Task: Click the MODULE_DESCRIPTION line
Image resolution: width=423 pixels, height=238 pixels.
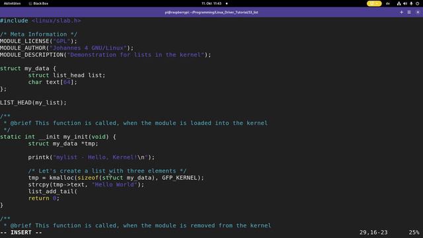Action: [106, 55]
